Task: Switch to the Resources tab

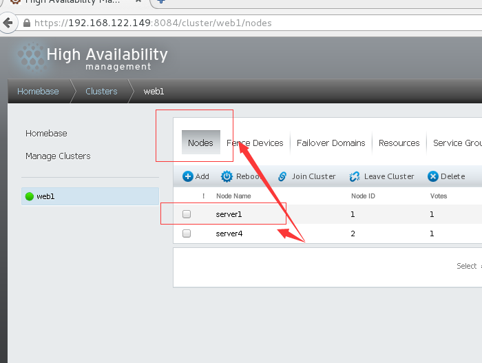Action: (x=399, y=143)
